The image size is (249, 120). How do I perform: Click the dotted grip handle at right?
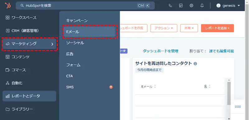[x=238, y=107]
